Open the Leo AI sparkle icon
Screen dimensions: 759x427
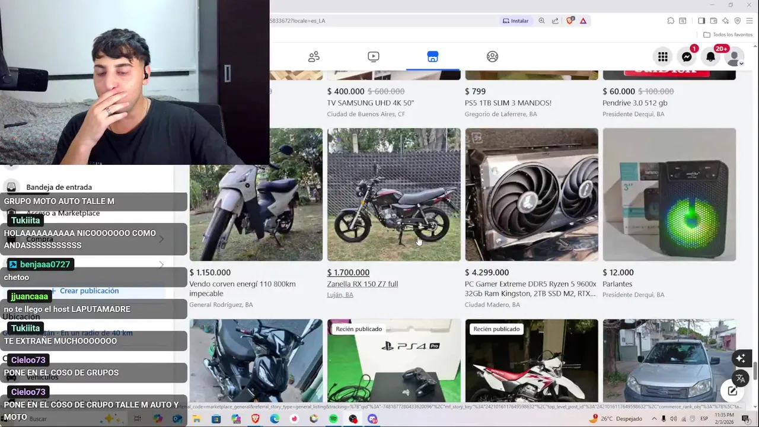pyautogui.click(x=725, y=21)
